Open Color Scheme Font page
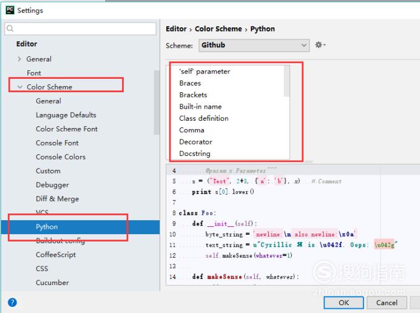The height and width of the screenshot is (313, 420). pos(67,129)
